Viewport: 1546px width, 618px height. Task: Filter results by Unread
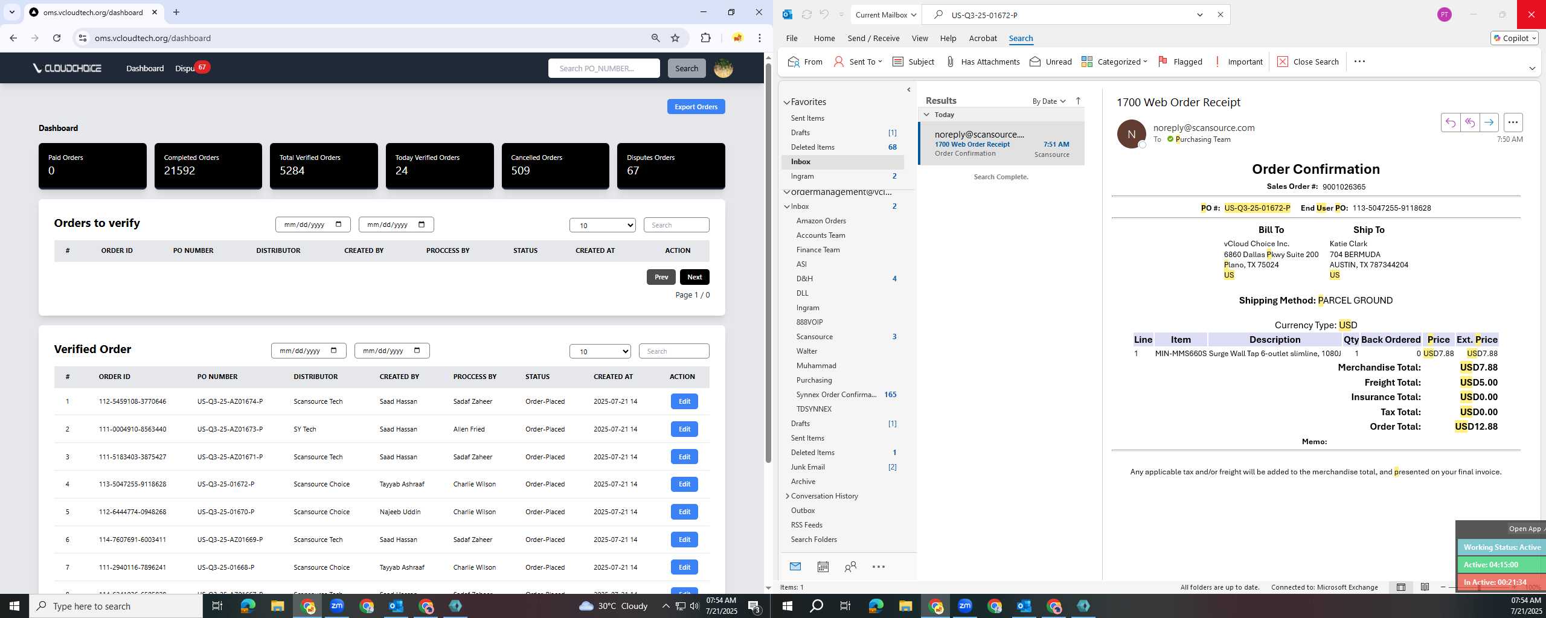click(x=1051, y=62)
